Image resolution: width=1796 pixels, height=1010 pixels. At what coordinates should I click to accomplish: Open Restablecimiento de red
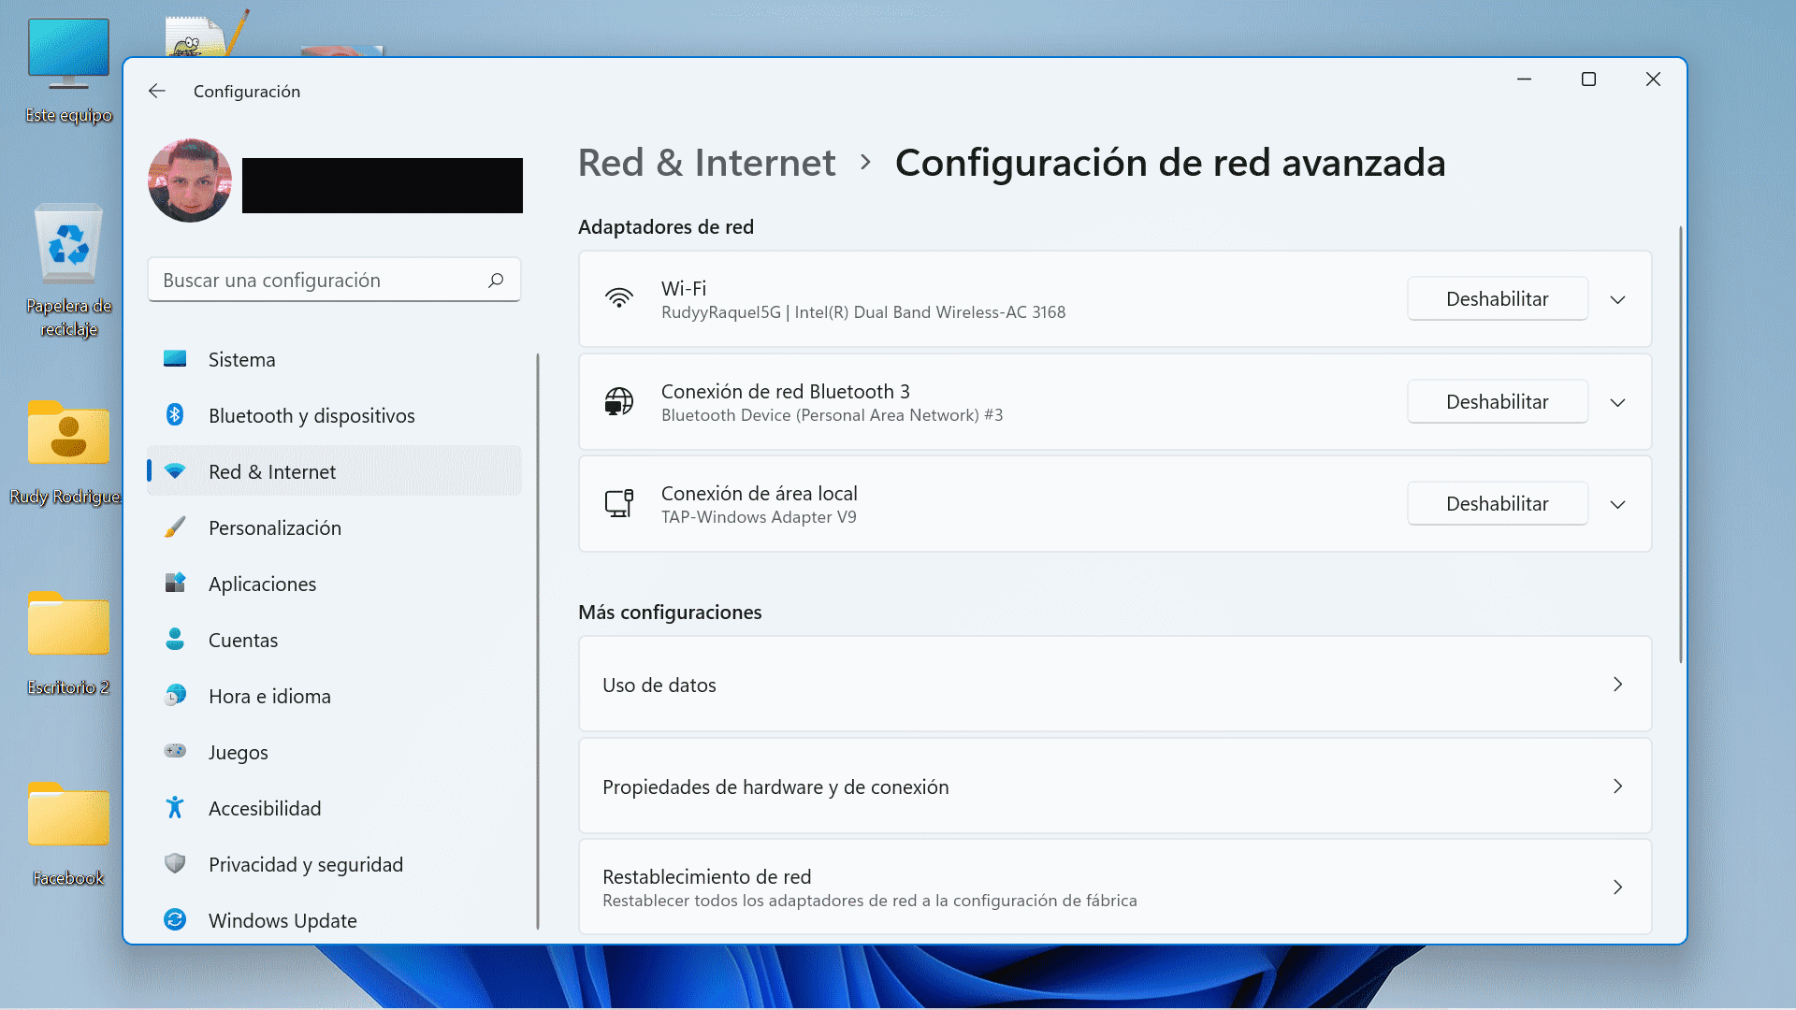pyautogui.click(x=1115, y=887)
